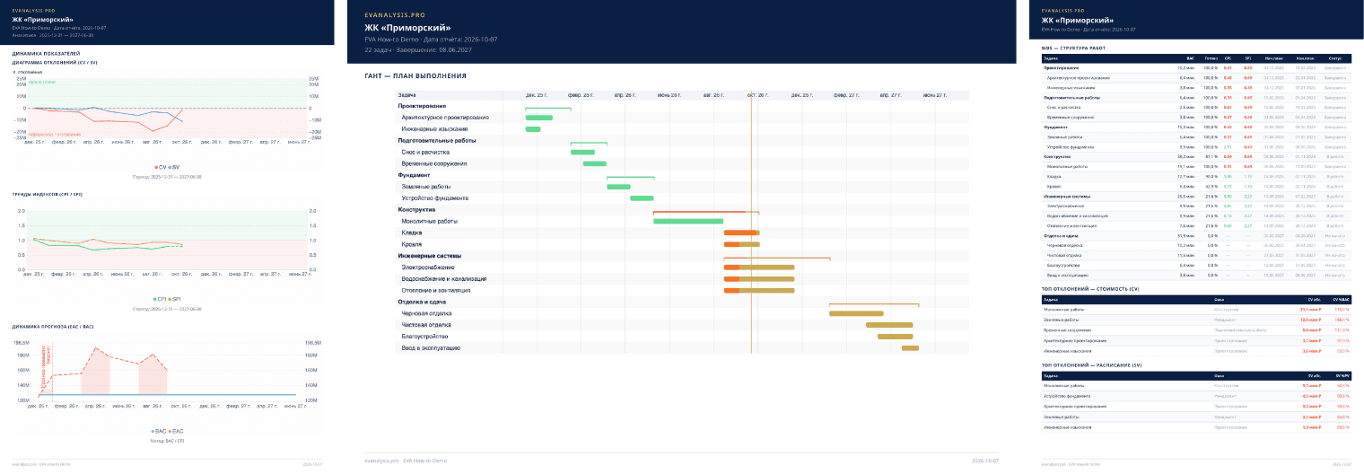
Task: Toggle the SPI series in the index trends legend
Action: coord(176,298)
